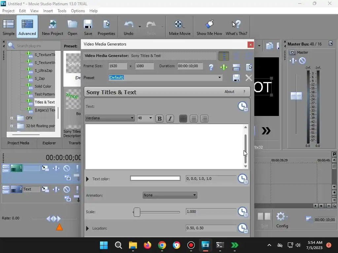Delete preset with X icon
Image resolution: width=338 pixels, height=253 pixels.
pyautogui.click(x=249, y=78)
